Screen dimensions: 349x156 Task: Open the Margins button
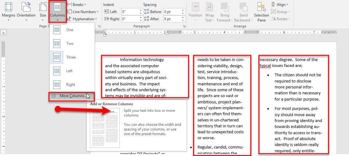[8, 12]
